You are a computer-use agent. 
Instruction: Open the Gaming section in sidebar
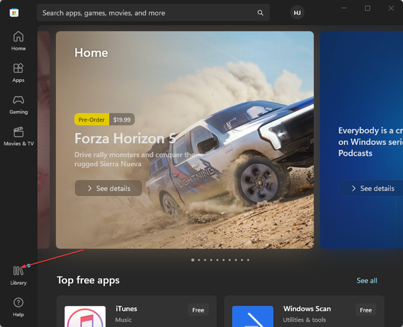tap(18, 105)
